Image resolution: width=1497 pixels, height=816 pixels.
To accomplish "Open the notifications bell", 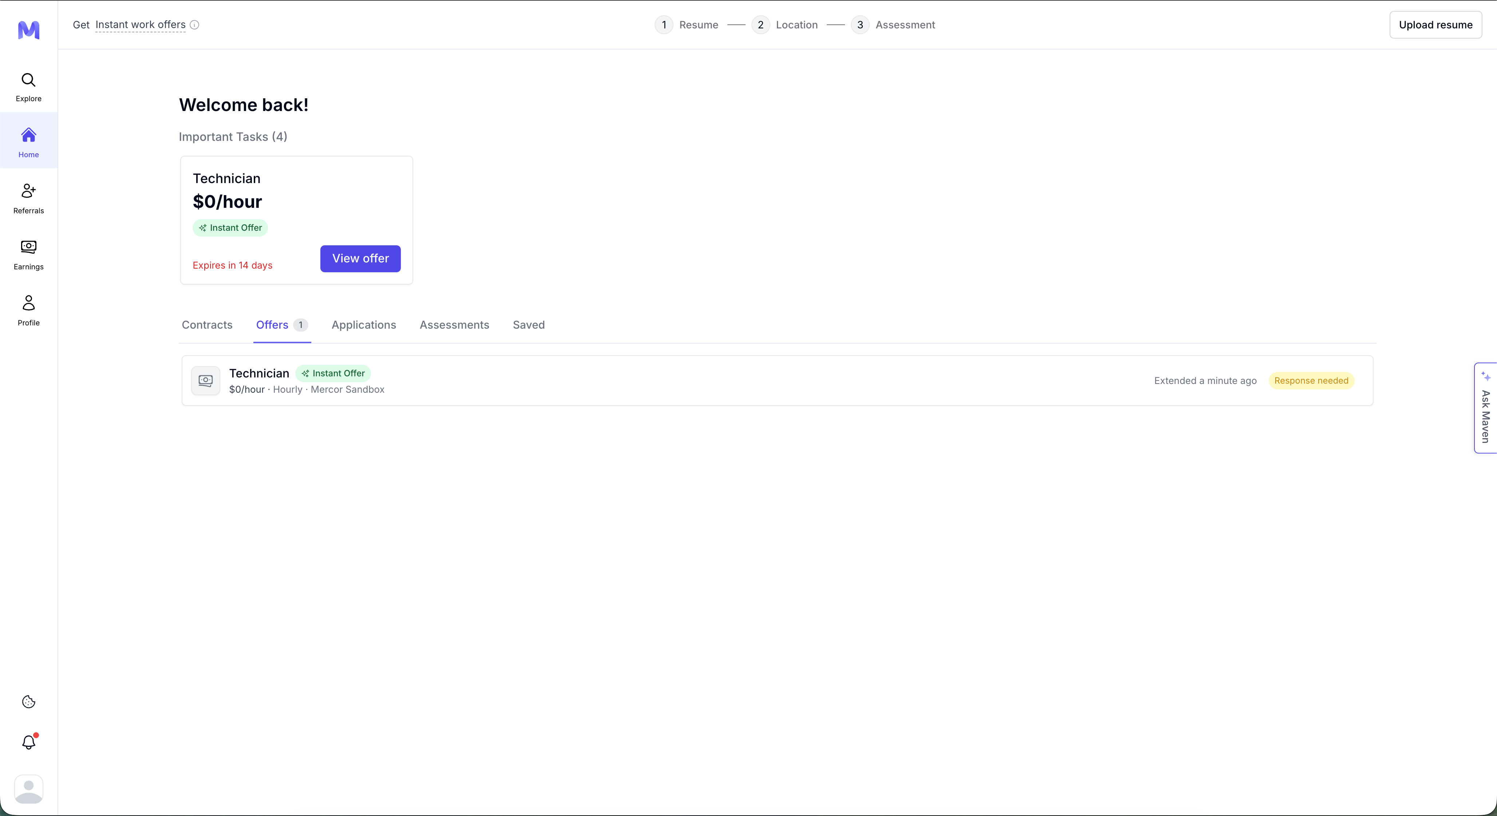I will [x=28, y=742].
